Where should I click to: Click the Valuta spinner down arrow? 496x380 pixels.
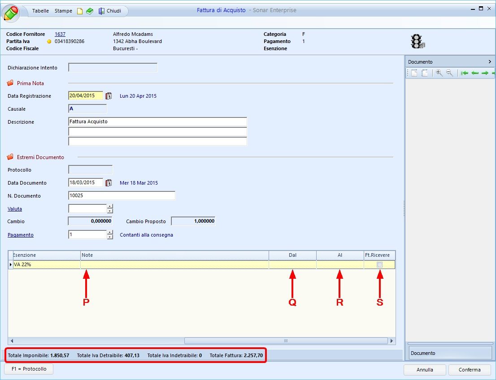pos(110,211)
